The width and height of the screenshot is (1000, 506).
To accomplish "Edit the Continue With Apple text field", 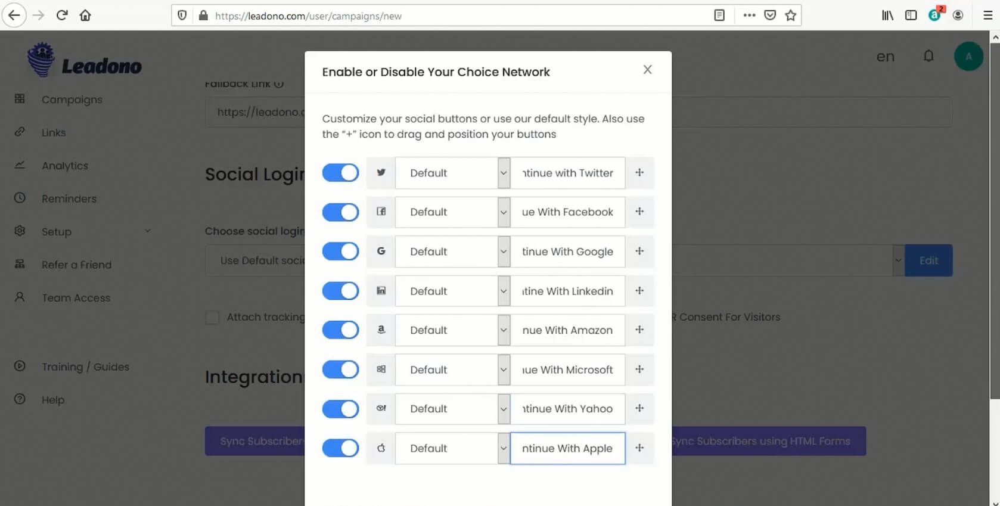I will [567, 448].
